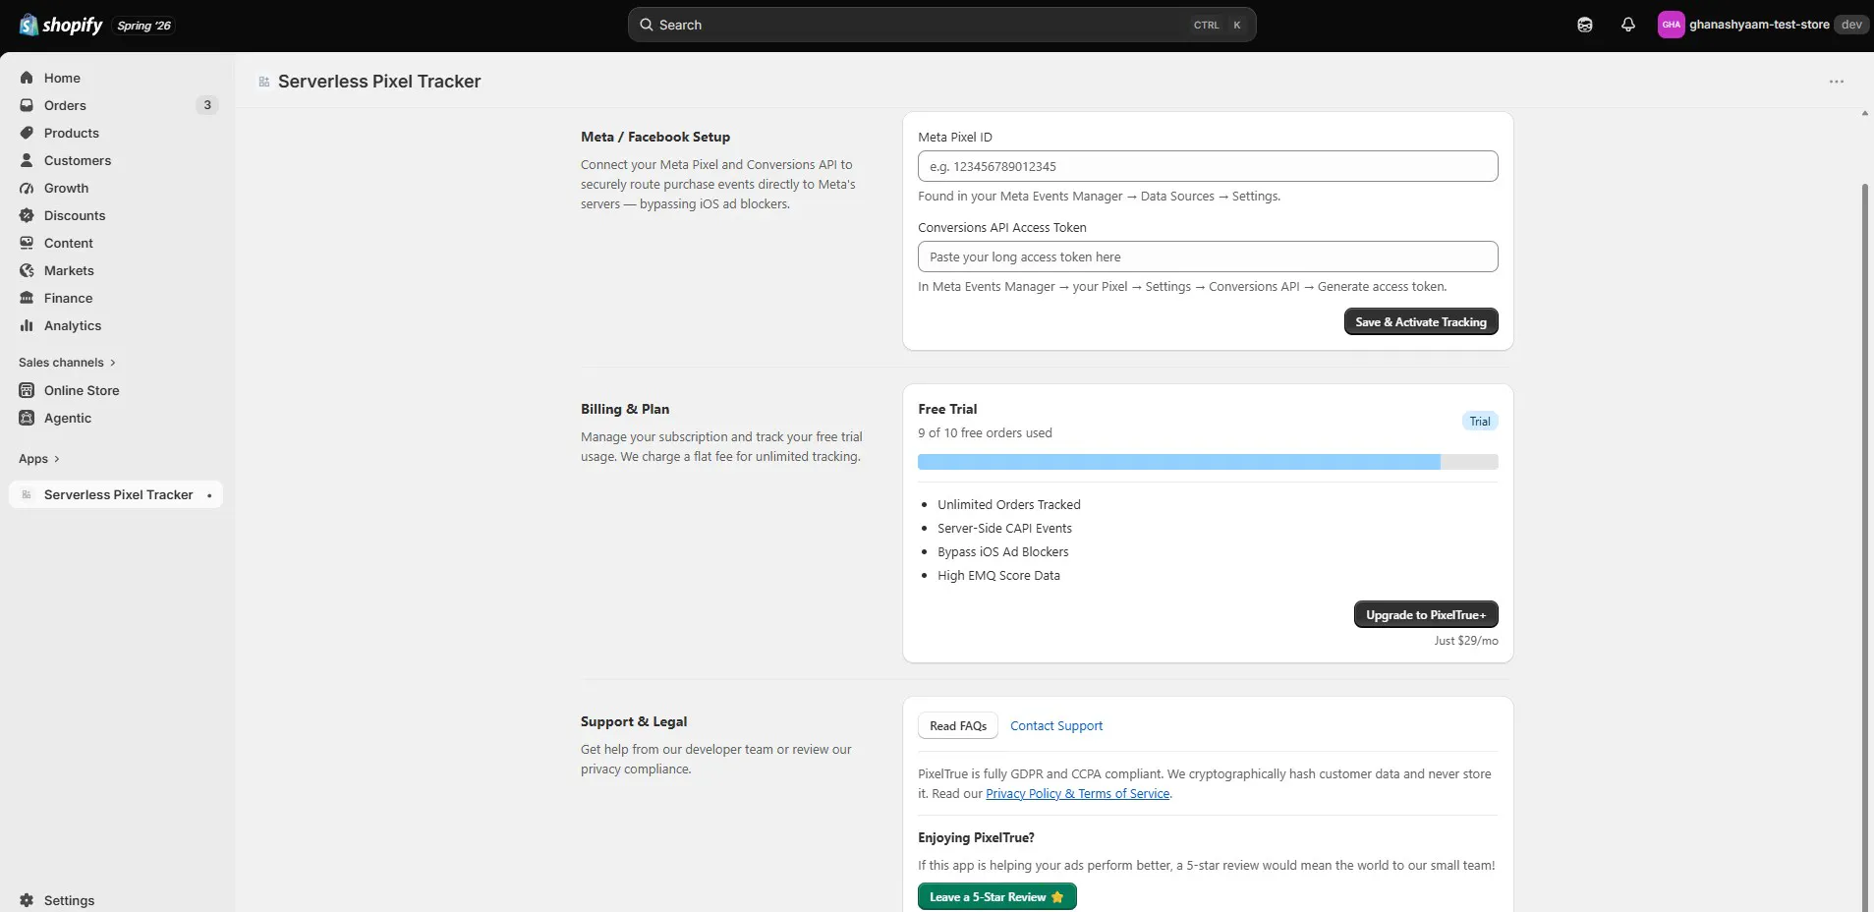1874x912 pixels.
Task: Click the Trial status badge
Action: coord(1480,421)
